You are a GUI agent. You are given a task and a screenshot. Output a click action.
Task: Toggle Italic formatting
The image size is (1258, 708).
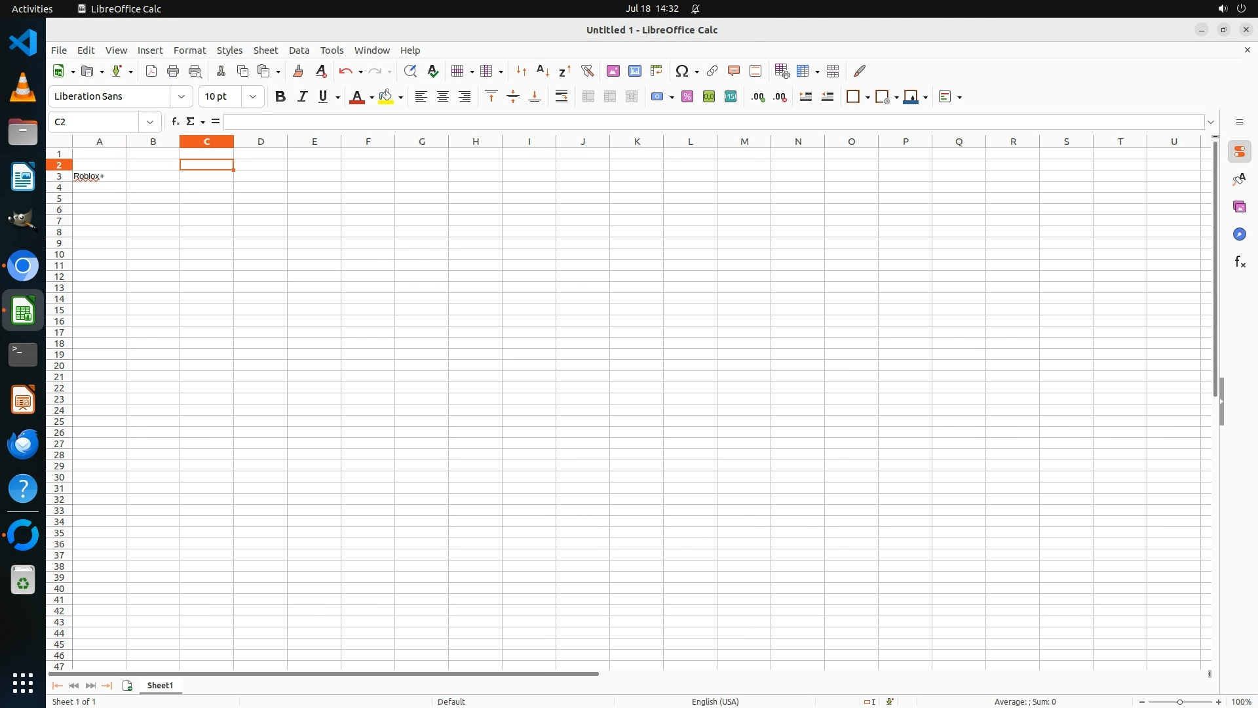click(x=302, y=96)
